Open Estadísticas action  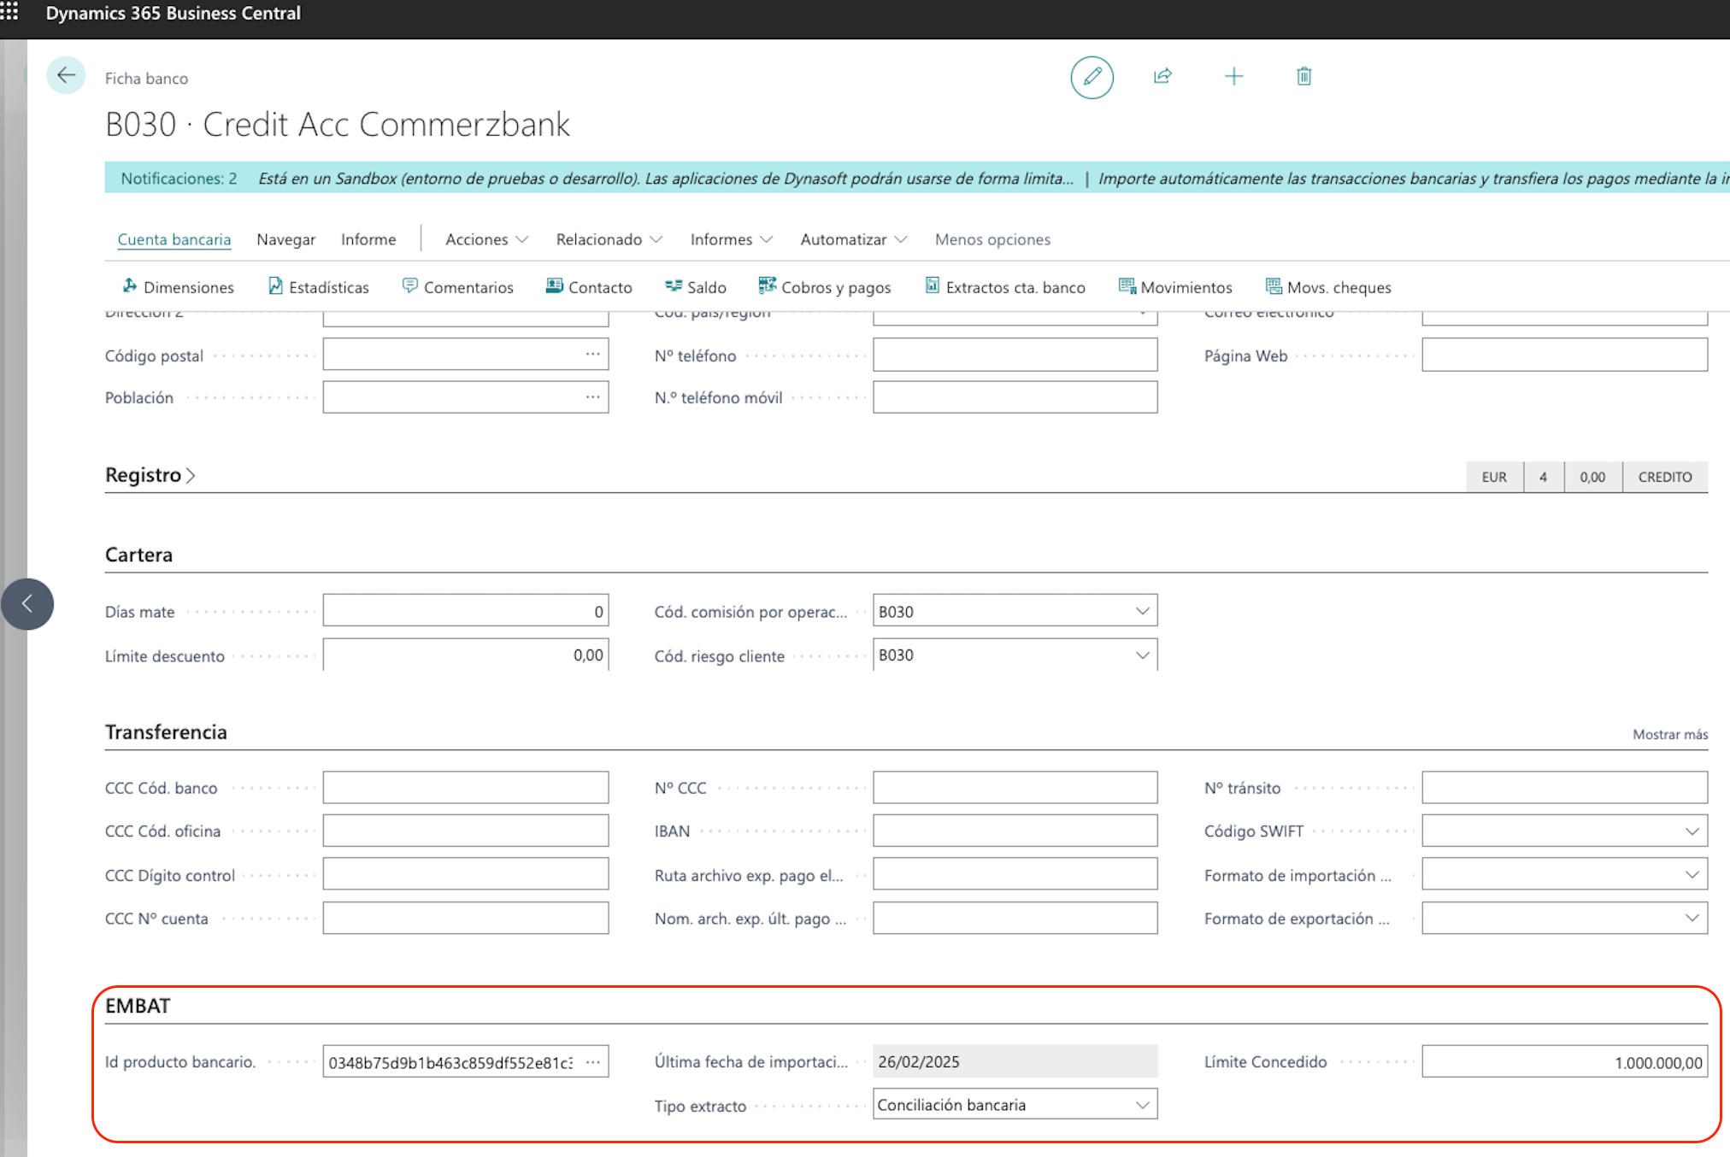tap(319, 287)
